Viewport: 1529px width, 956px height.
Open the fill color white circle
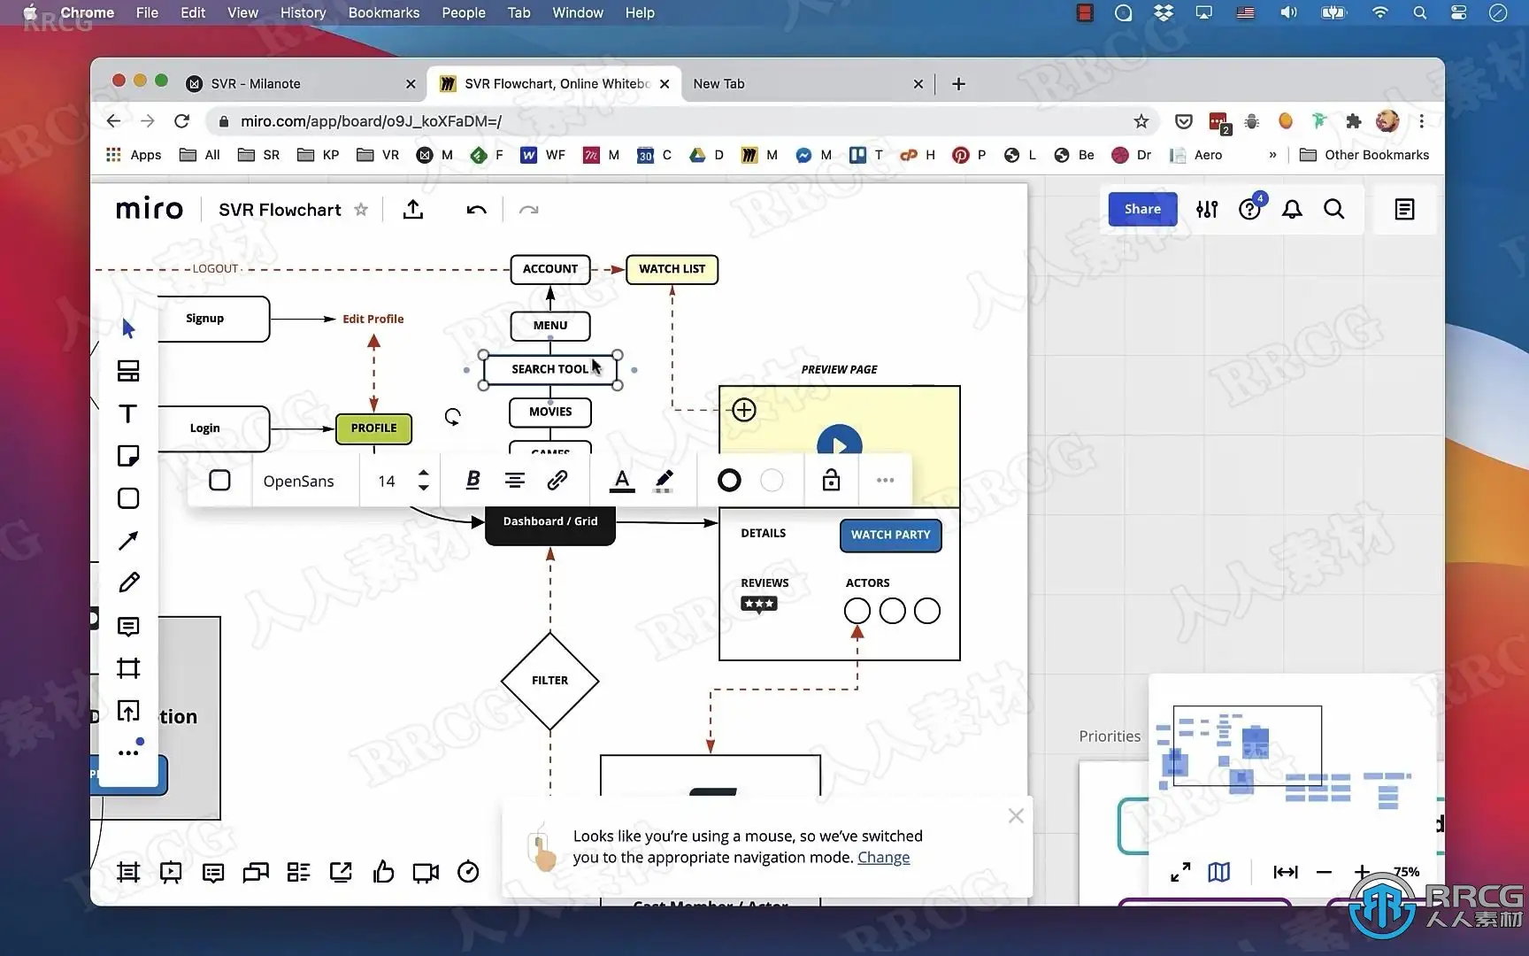pos(772,480)
